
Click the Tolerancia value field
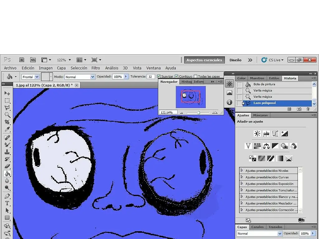click(151, 77)
